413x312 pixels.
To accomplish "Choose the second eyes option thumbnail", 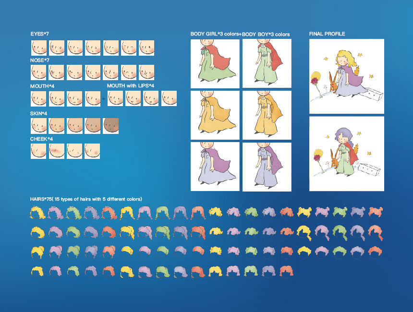I will [x=57, y=48].
